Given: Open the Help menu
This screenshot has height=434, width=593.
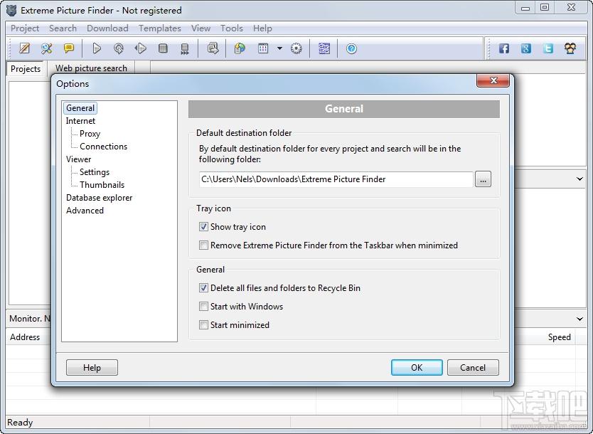Looking at the screenshot, I should coord(262,28).
